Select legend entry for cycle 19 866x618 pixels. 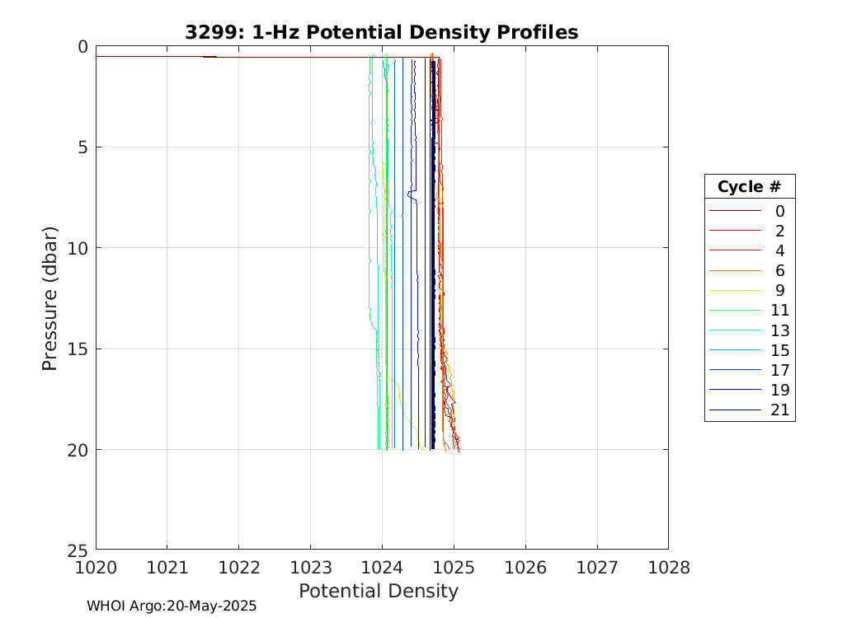coord(750,390)
